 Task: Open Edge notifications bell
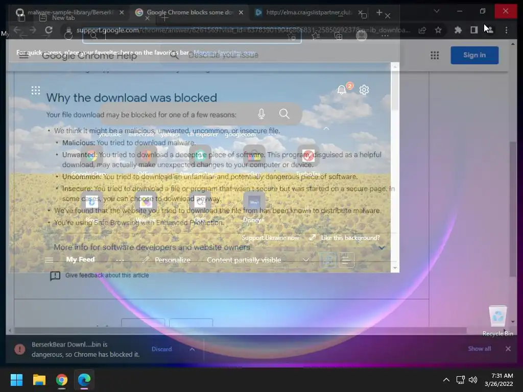[x=342, y=90]
